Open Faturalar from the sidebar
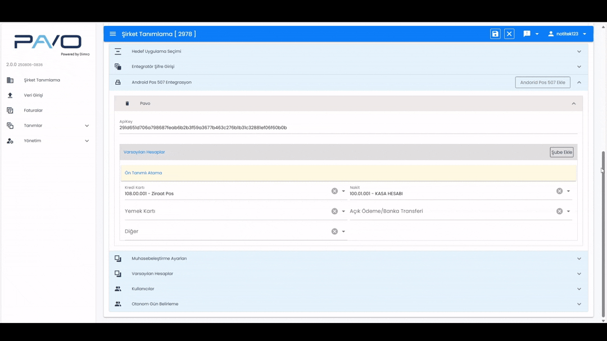Viewport: 607px width, 341px height. (x=33, y=110)
